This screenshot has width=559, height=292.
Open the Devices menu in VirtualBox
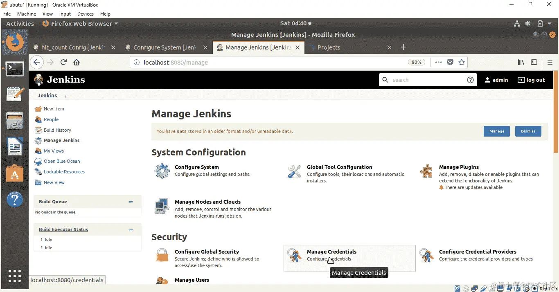pyautogui.click(x=85, y=13)
